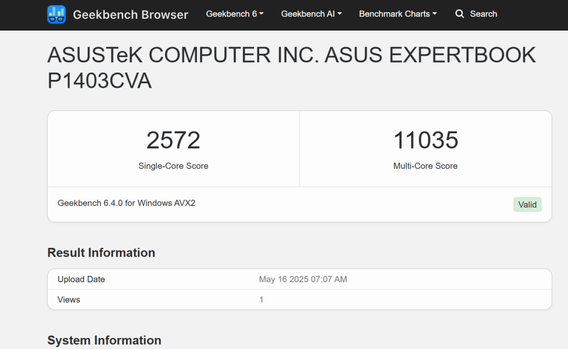
Task: Click the Single-Core Score label
Action: 174,165
